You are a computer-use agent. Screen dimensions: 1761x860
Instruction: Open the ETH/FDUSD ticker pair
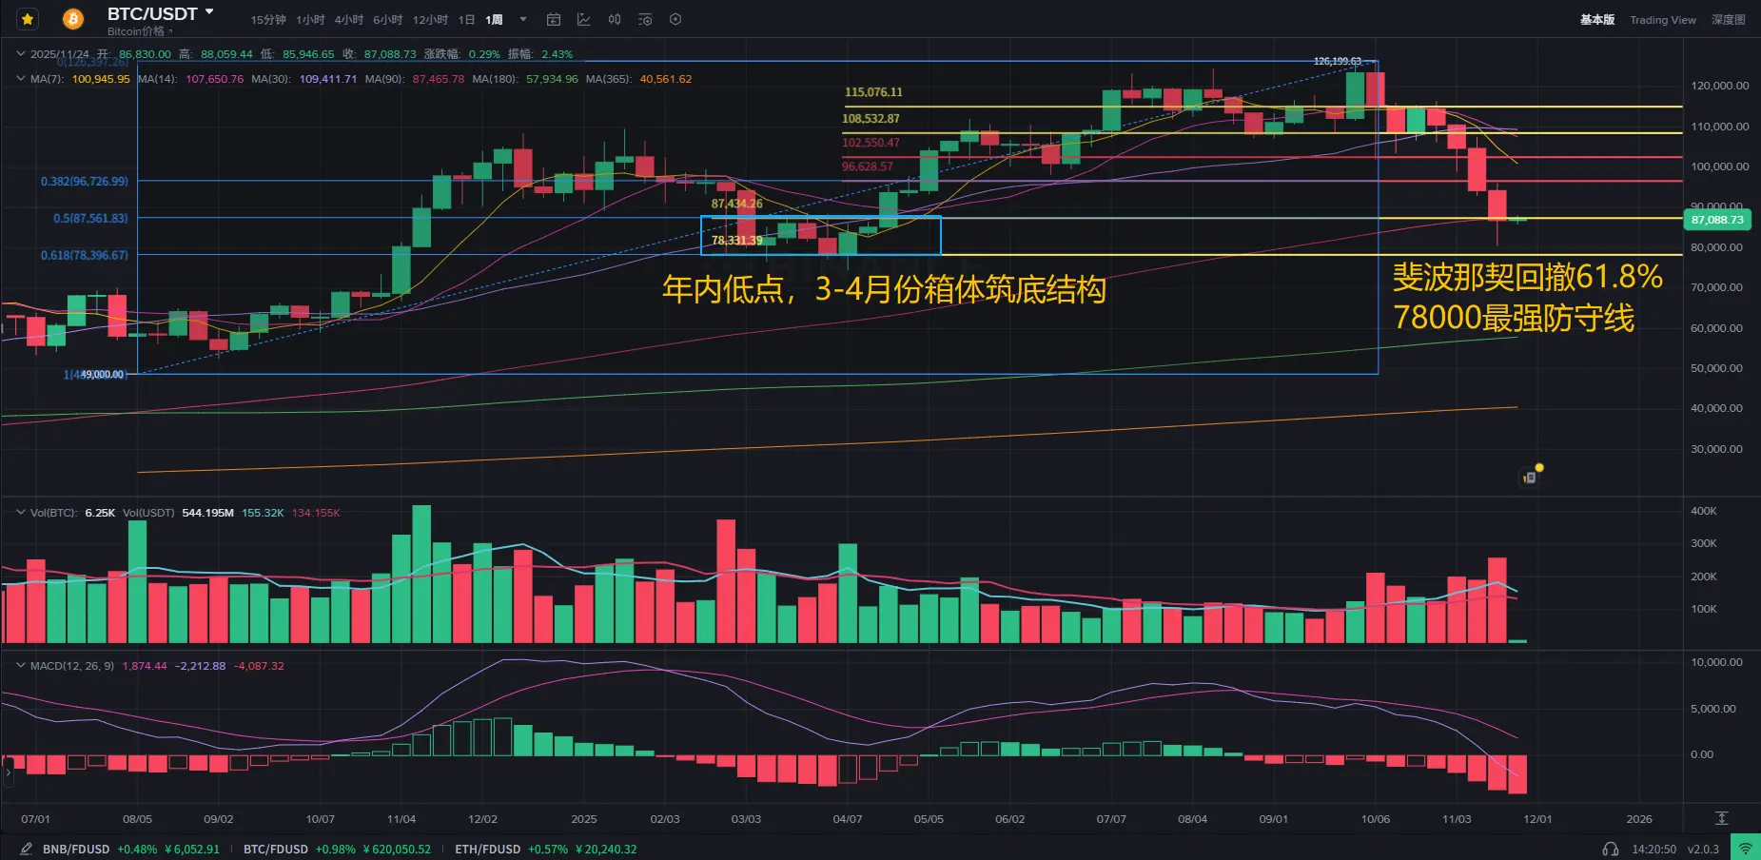[546, 849]
